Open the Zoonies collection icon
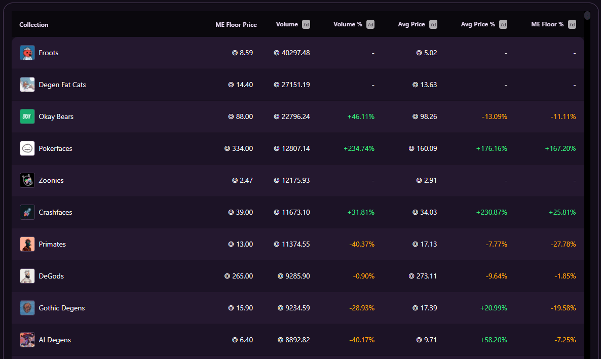Image resolution: width=601 pixels, height=359 pixels. pos(27,180)
